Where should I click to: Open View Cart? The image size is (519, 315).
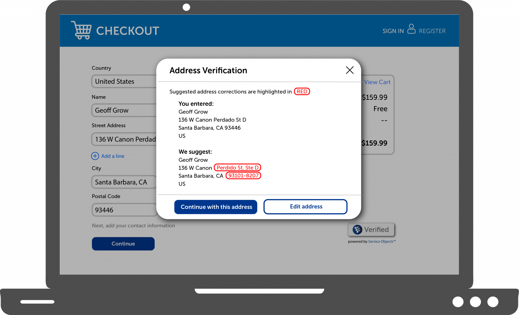tap(377, 82)
